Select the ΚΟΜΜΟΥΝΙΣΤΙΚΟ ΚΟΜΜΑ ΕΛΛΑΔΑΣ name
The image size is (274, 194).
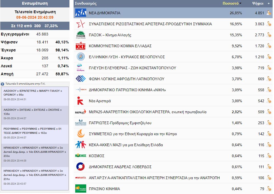(x=120, y=46)
